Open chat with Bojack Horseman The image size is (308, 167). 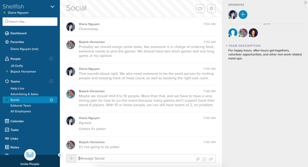click(x=23, y=71)
